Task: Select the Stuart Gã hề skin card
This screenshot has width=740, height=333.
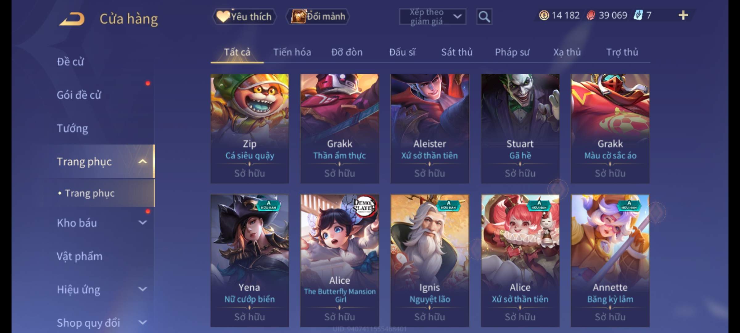Action: click(520, 128)
